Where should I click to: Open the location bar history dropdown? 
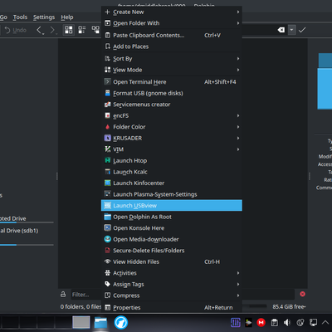pyautogui.click(x=291, y=30)
